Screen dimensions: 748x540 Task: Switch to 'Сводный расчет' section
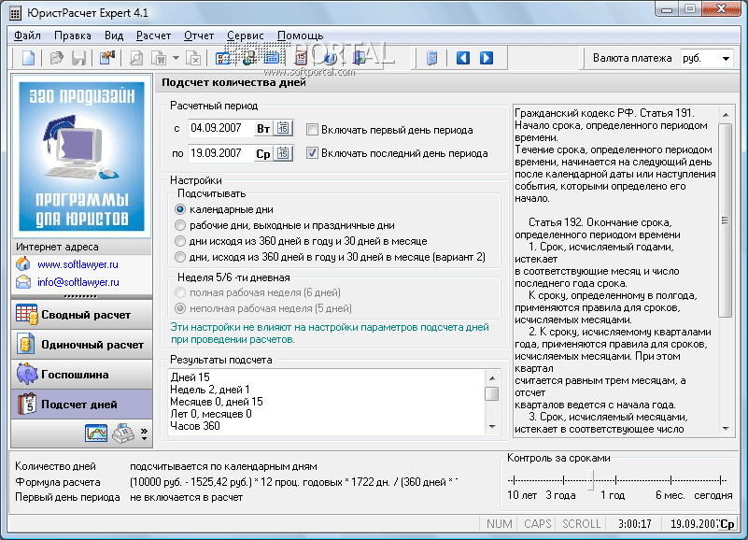tap(81, 315)
